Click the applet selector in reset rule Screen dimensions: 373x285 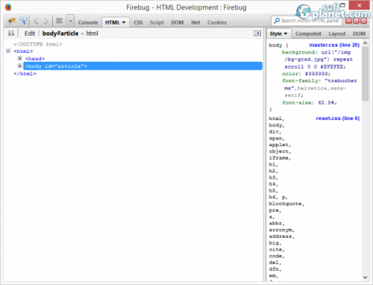[279, 145]
